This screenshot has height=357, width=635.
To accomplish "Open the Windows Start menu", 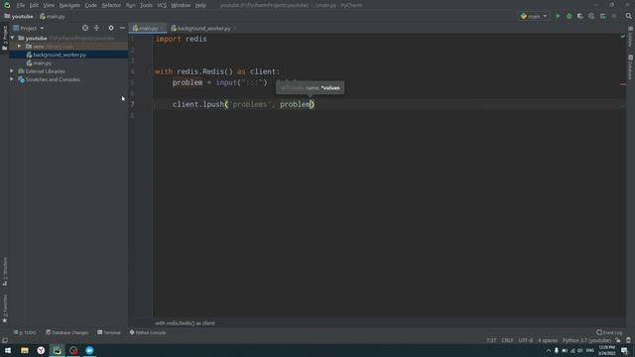I will pyautogui.click(x=8, y=350).
